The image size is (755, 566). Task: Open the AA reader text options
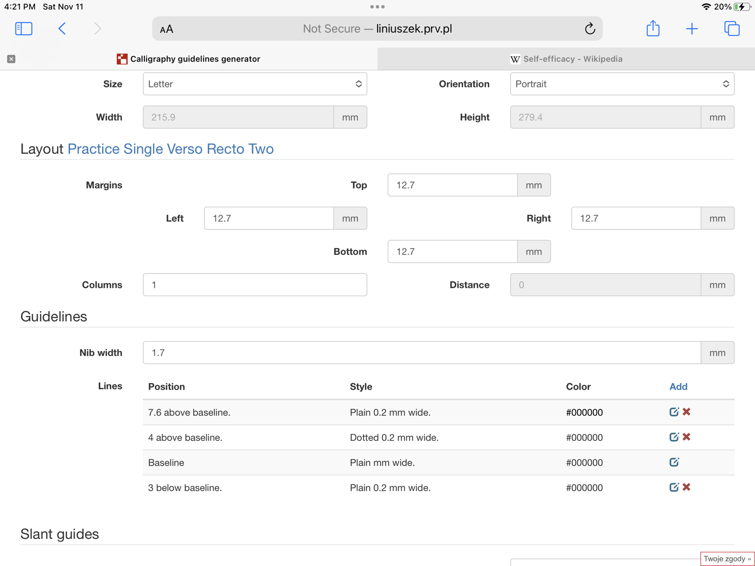[167, 29]
